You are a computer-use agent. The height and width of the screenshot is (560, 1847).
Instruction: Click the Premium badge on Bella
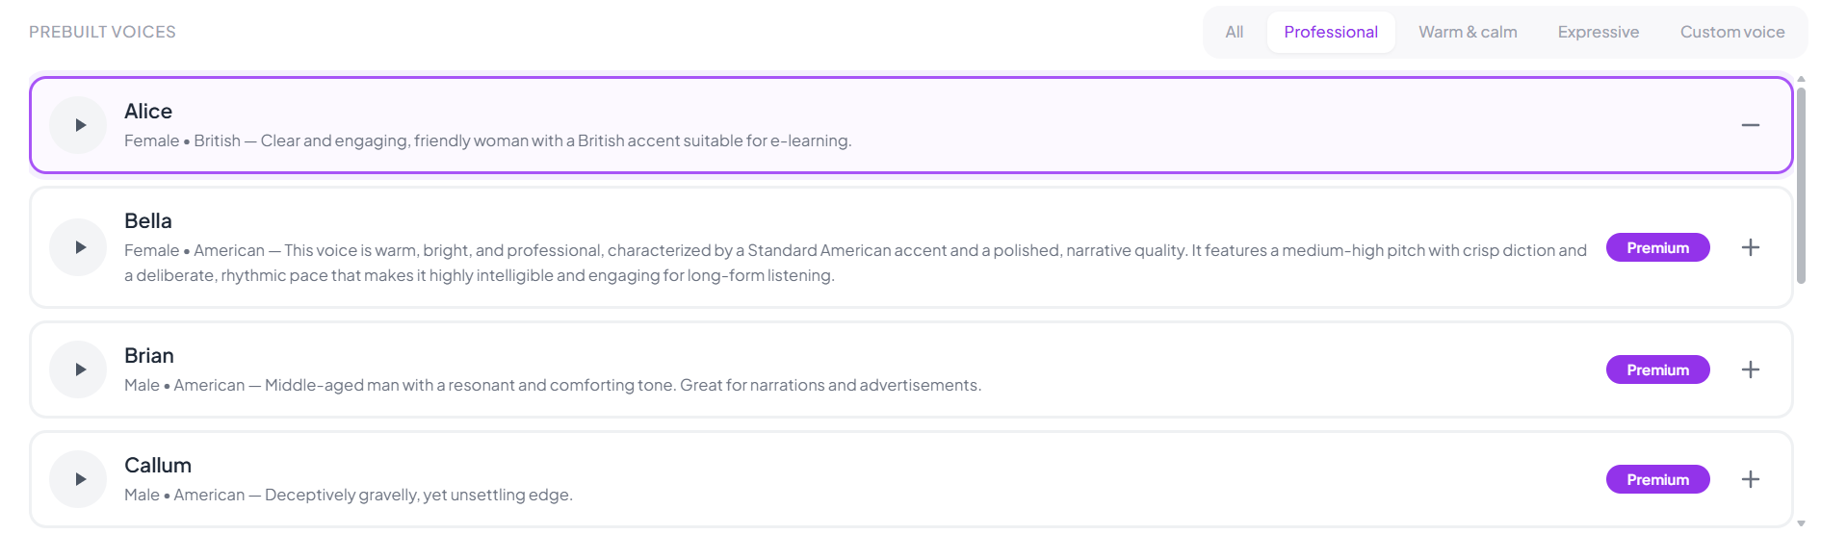pos(1658,247)
